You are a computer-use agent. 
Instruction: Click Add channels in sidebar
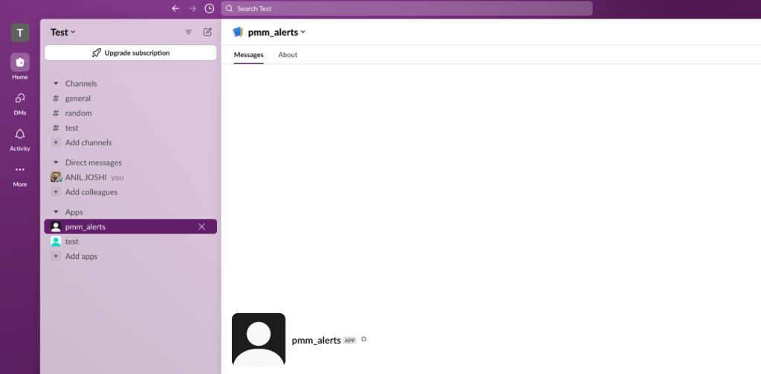pyautogui.click(x=88, y=142)
